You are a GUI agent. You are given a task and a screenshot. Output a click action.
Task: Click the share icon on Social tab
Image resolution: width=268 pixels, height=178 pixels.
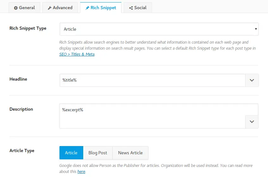(131, 8)
